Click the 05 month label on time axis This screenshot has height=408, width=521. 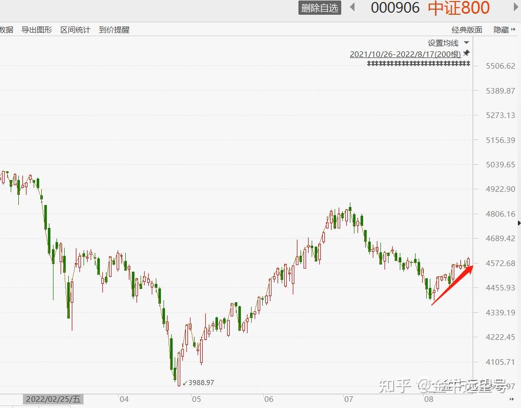tap(197, 399)
